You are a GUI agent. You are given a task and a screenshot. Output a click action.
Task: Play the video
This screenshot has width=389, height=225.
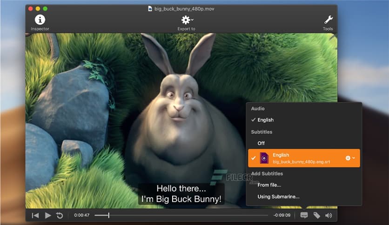48,215
